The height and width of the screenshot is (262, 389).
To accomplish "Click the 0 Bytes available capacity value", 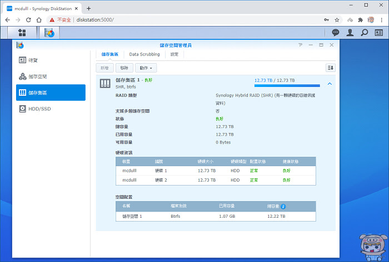I will point(223,142).
